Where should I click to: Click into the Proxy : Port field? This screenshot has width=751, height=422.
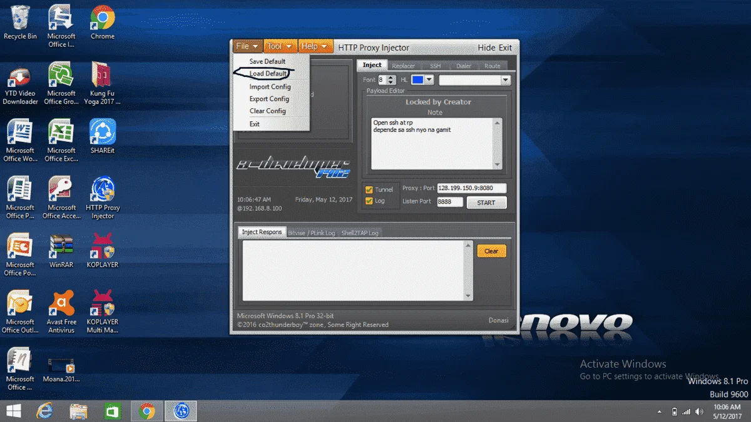click(x=472, y=188)
